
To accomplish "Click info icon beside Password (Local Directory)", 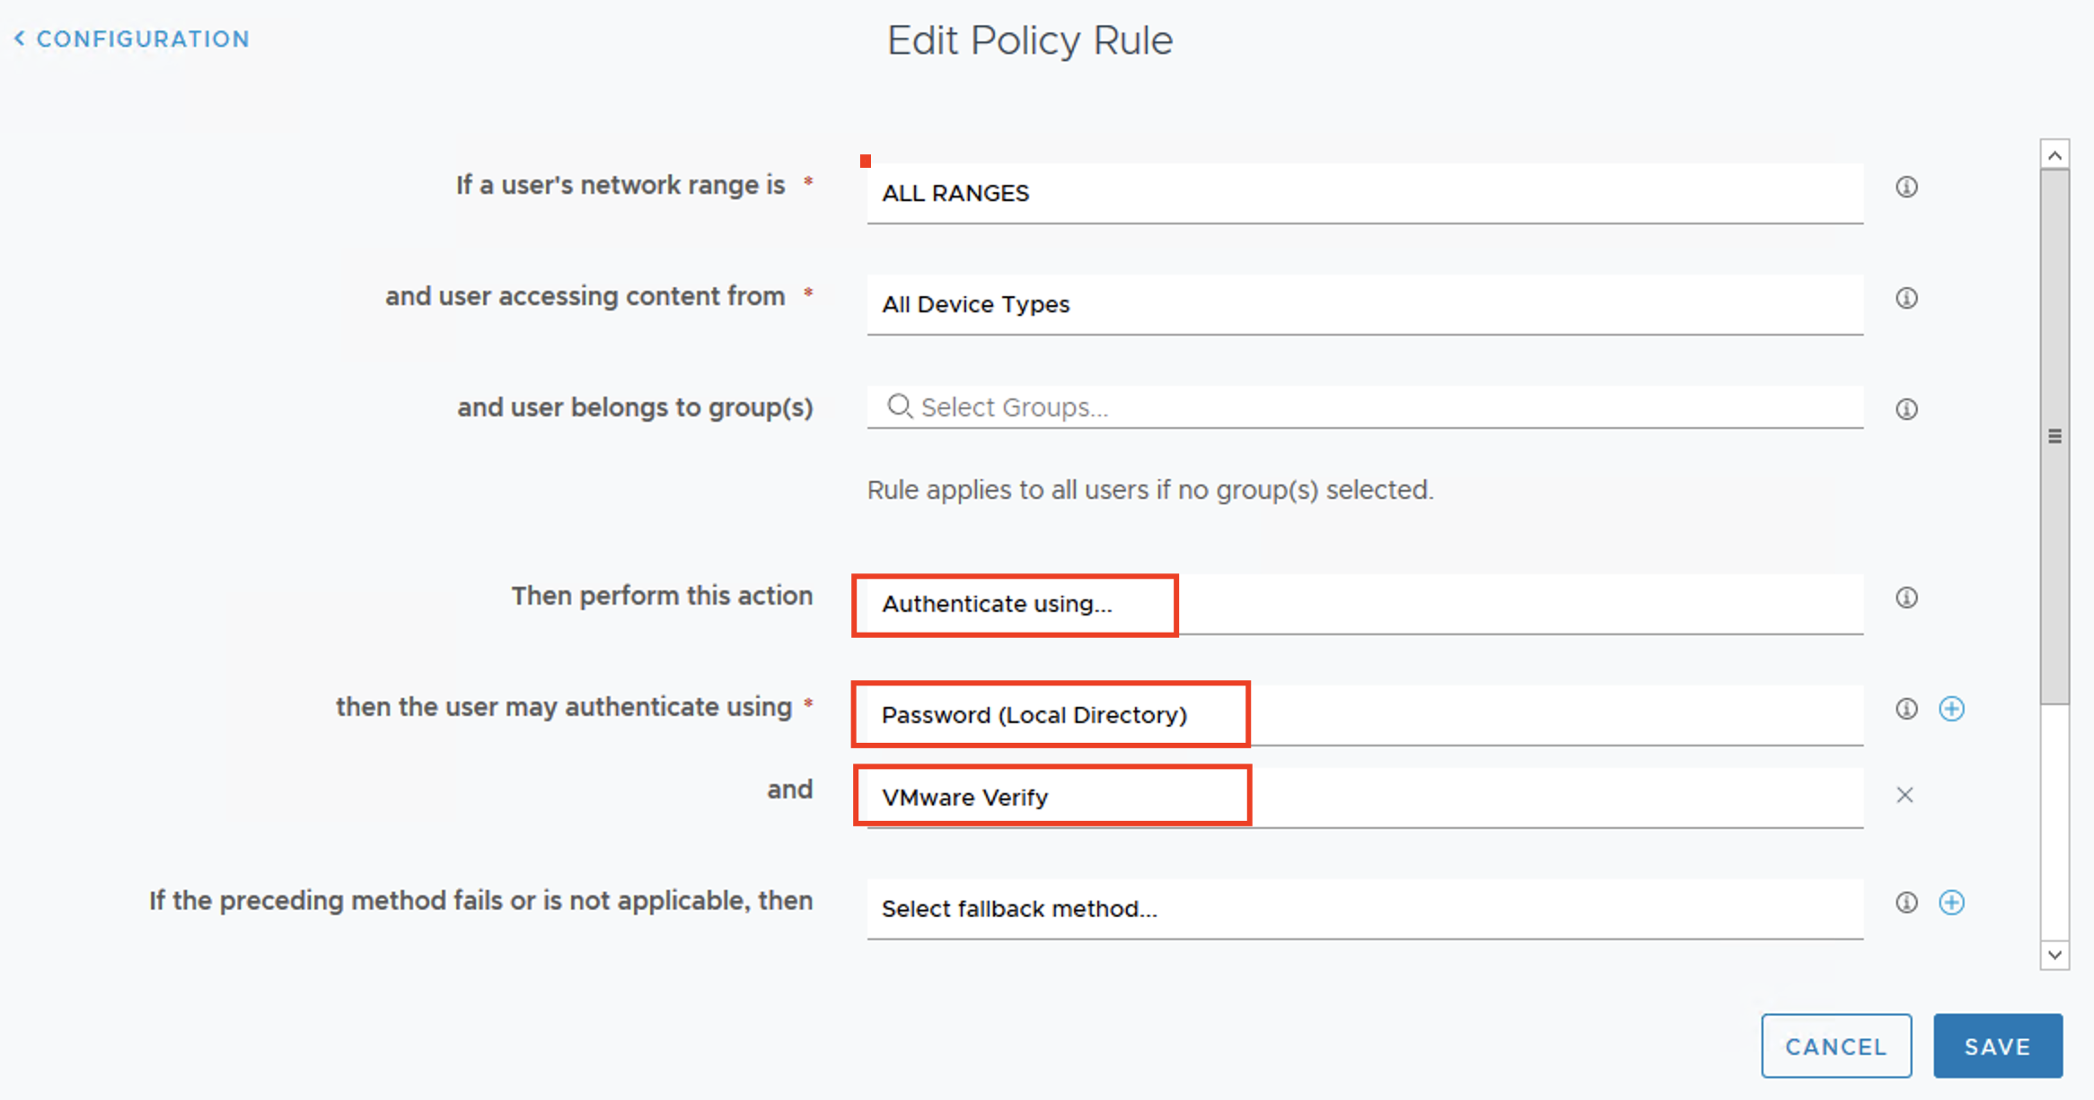I will 1906,709.
